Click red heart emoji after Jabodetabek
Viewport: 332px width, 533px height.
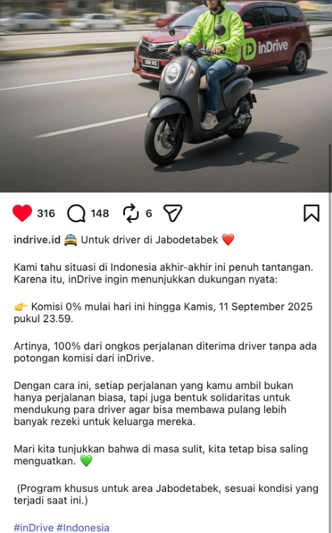pos(228,240)
